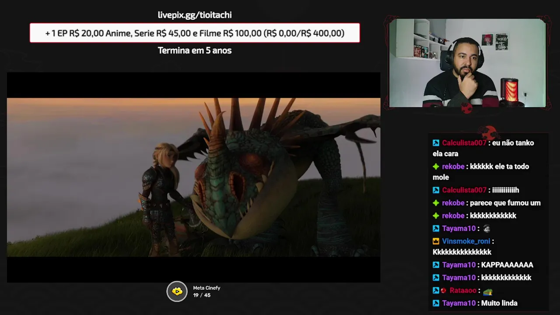Click the 'Termina em 5 anos' text
560x315 pixels.
click(x=195, y=50)
